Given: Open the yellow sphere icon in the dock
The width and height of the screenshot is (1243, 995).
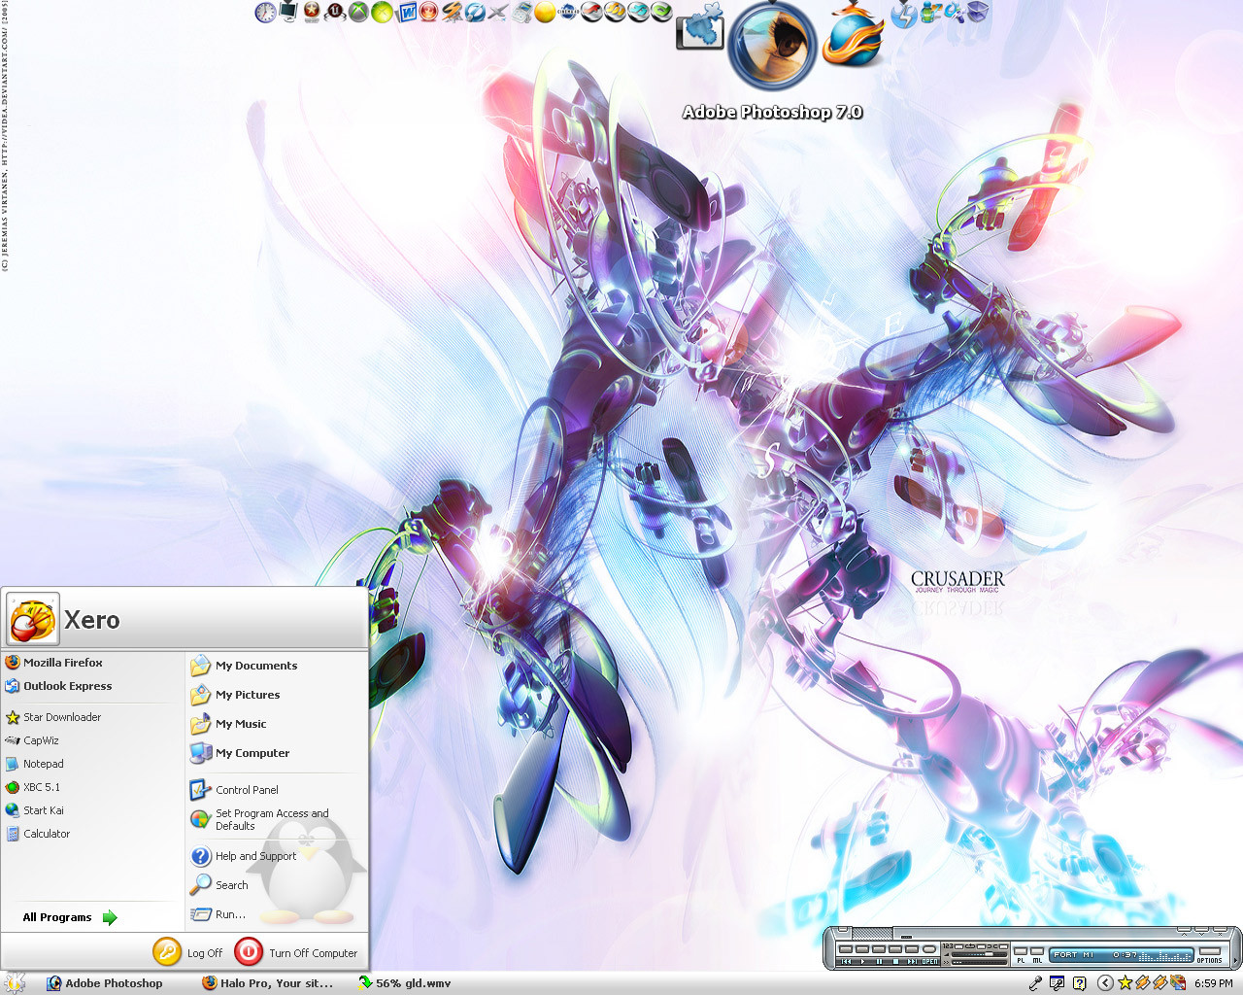Looking at the screenshot, I should [x=546, y=13].
